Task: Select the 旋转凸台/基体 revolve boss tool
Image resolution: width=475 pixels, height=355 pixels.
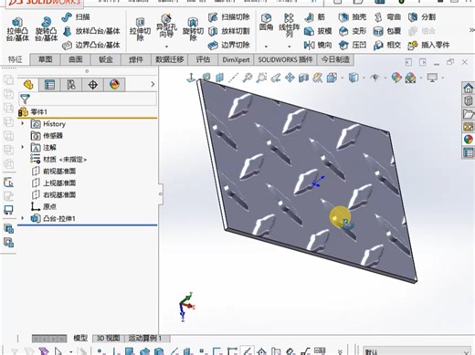Action: (x=46, y=29)
